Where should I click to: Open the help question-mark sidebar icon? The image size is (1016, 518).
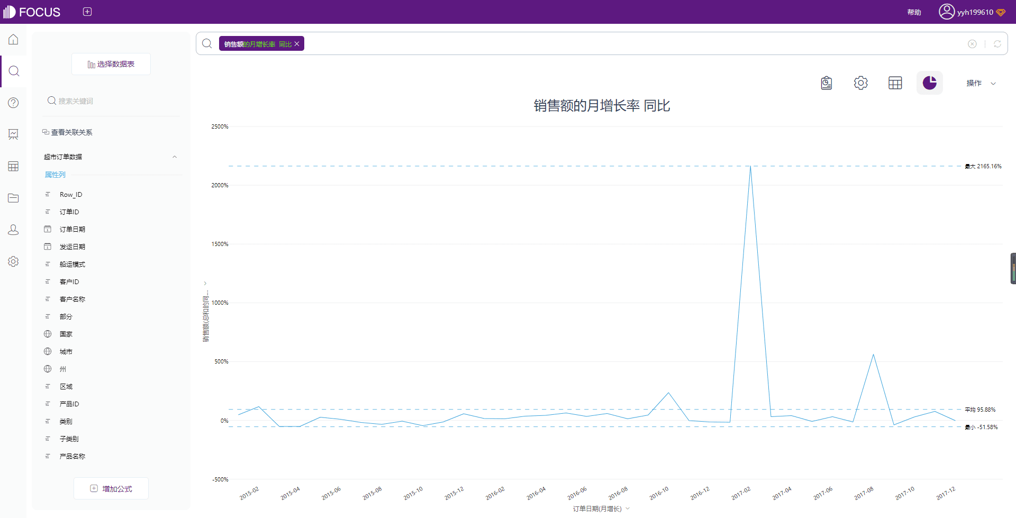(x=13, y=103)
